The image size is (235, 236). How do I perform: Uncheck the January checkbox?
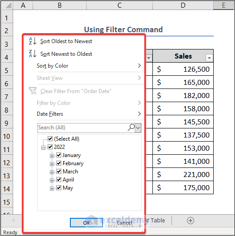[x=59, y=155]
